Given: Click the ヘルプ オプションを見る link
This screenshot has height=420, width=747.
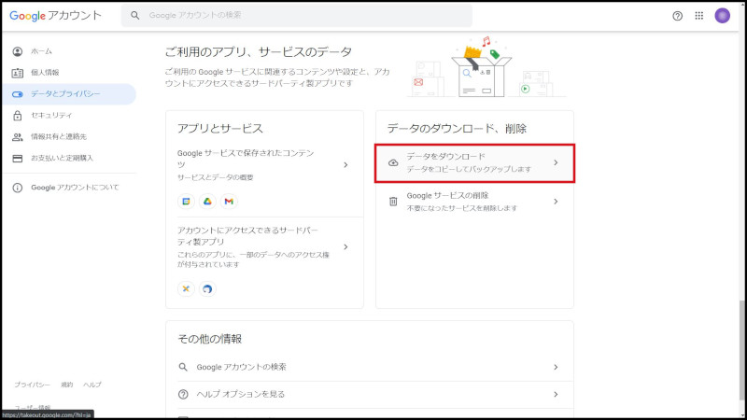Looking at the screenshot, I should point(241,394).
